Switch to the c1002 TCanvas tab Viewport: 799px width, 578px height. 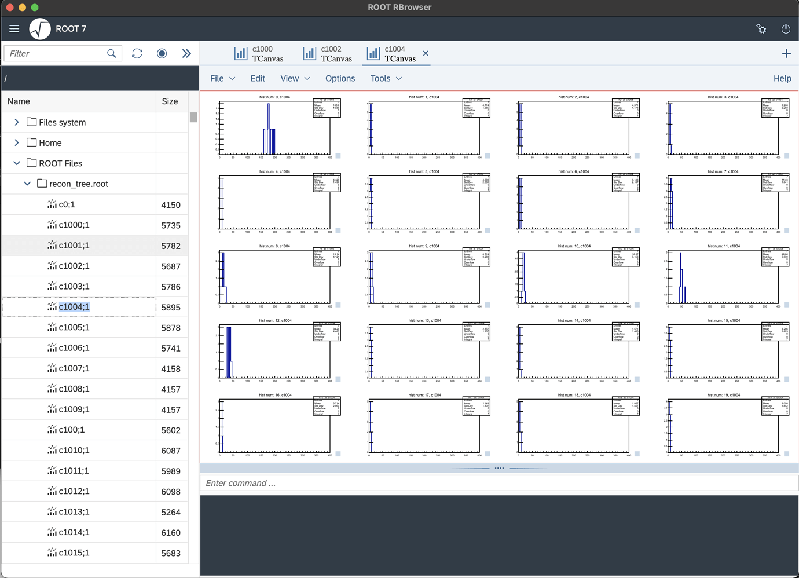(x=328, y=54)
